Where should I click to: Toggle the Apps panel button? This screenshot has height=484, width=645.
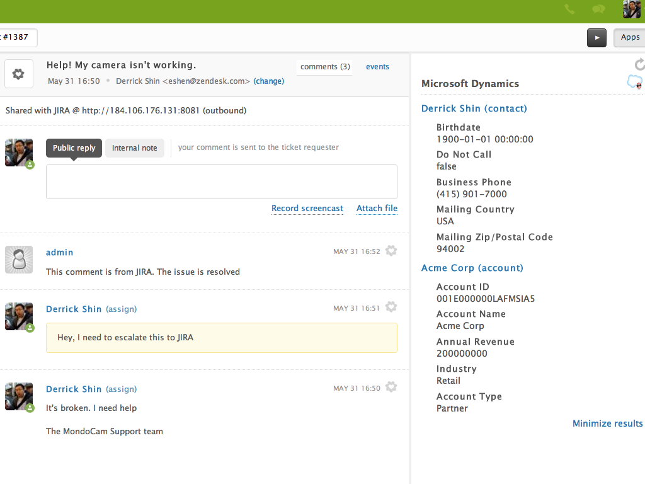tap(629, 38)
